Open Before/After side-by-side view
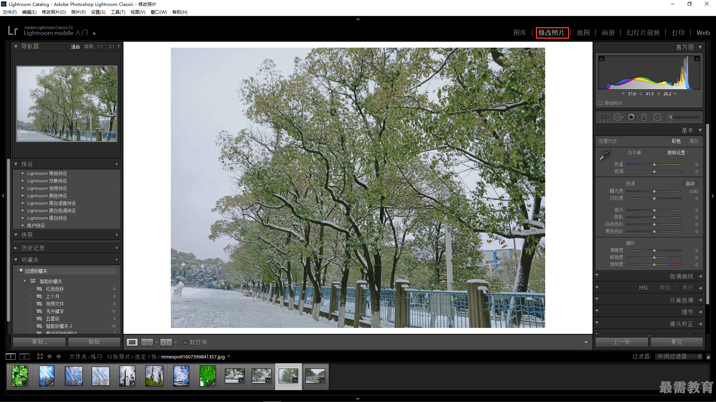 pyautogui.click(x=147, y=342)
